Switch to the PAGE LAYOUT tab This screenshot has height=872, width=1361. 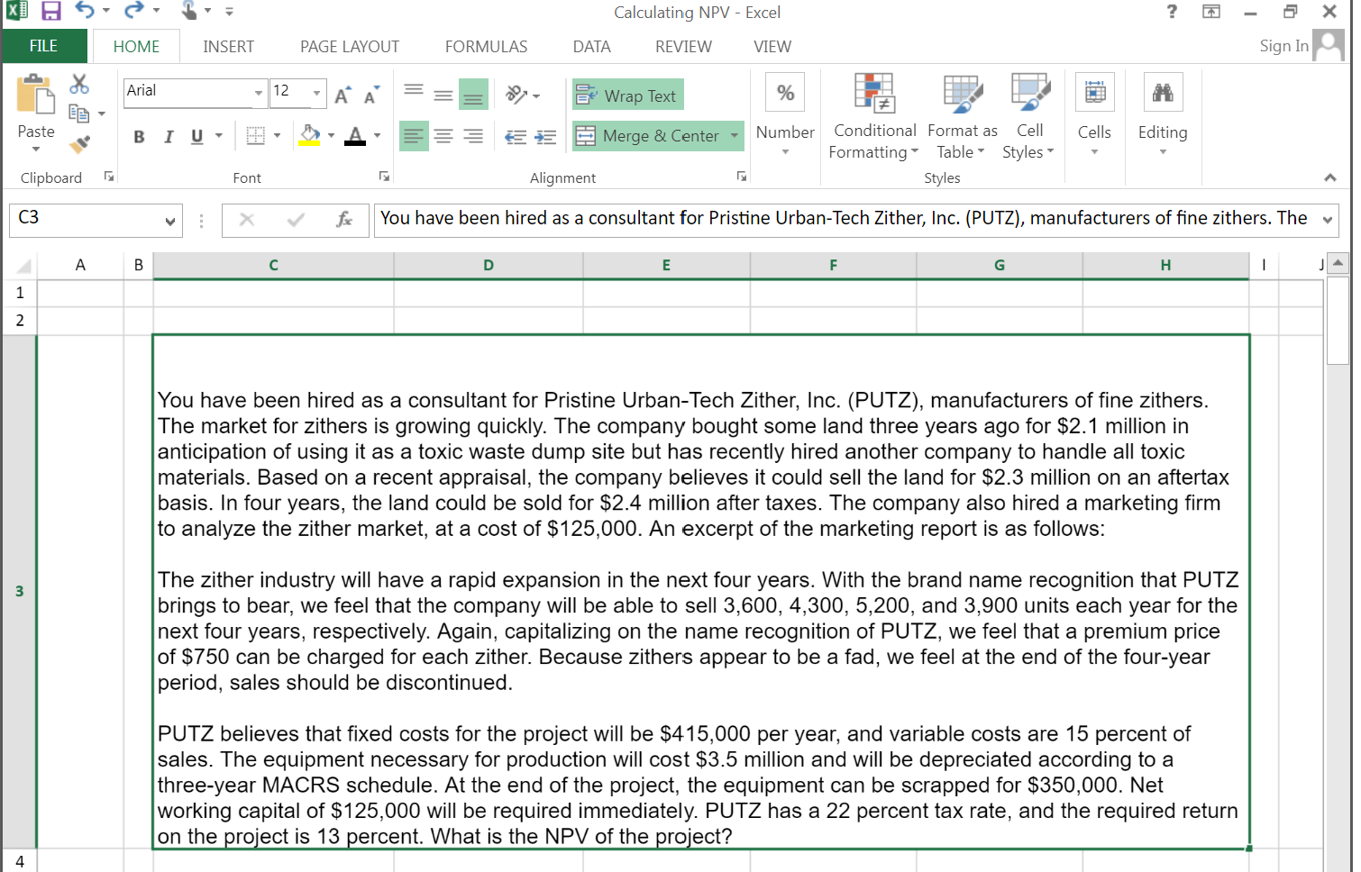tap(350, 47)
